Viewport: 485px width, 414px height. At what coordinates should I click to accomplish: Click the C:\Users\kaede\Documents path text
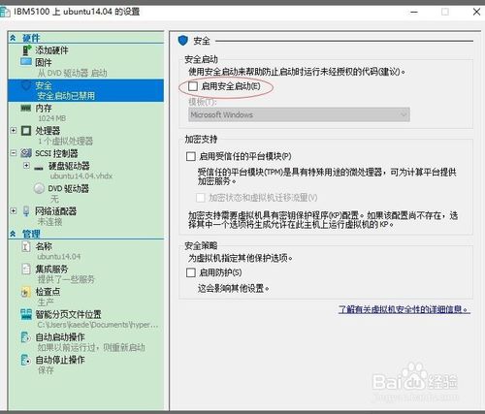coord(98,325)
